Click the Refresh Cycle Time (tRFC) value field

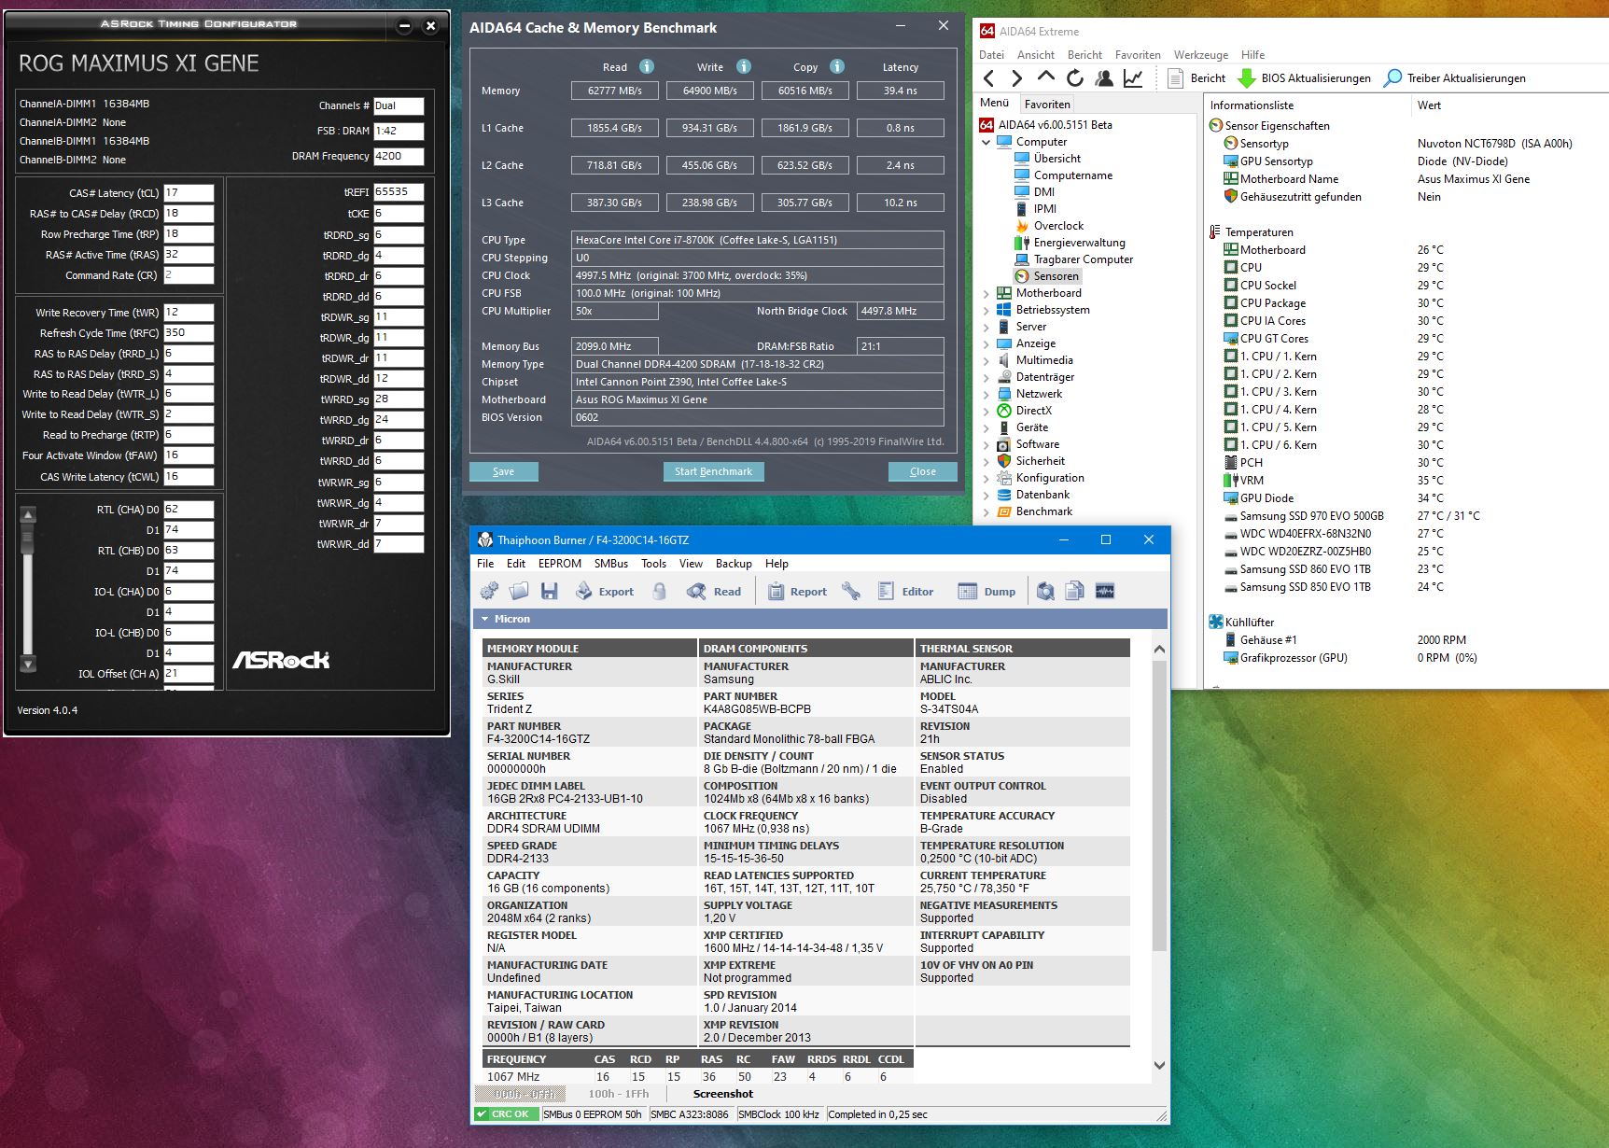point(189,333)
